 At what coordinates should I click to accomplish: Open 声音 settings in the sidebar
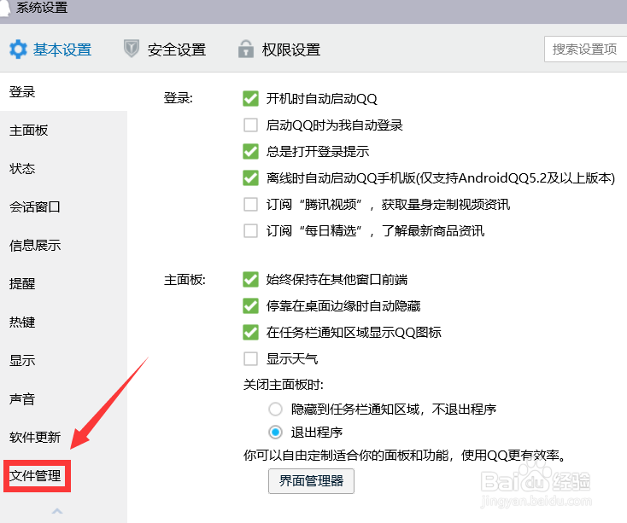(22, 398)
